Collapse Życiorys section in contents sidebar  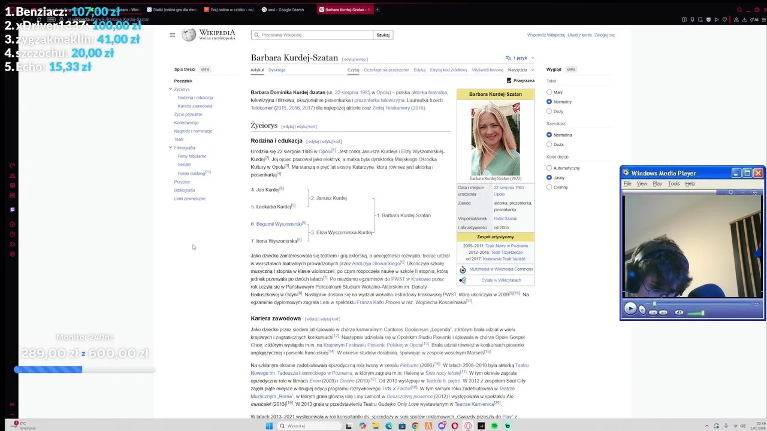click(x=170, y=89)
